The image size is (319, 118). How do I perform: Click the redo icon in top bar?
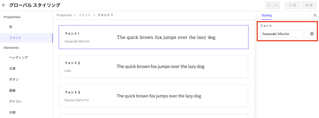(276, 6)
